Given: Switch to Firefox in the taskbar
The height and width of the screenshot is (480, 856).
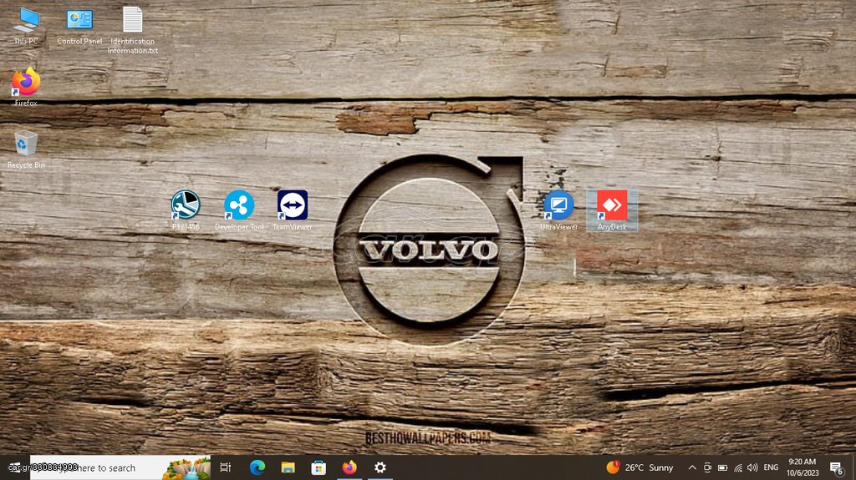Looking at the screenshot, I should (x=349, y=467).
